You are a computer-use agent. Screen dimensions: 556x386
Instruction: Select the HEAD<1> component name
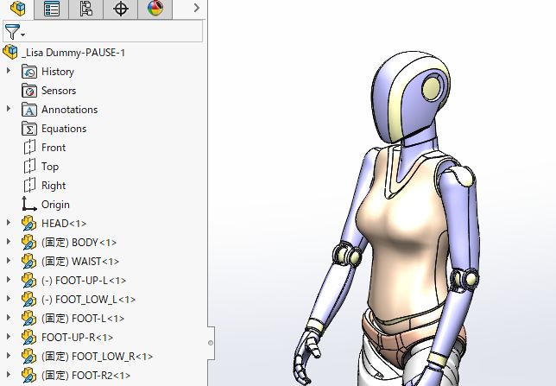64,223
